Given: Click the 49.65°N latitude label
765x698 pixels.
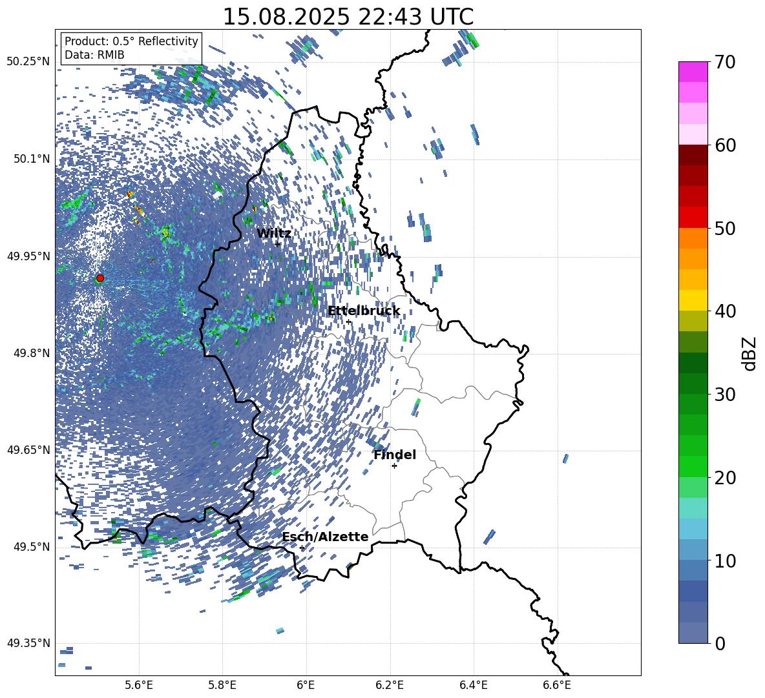Looking at the screenshot, I should tap(28, 450).
